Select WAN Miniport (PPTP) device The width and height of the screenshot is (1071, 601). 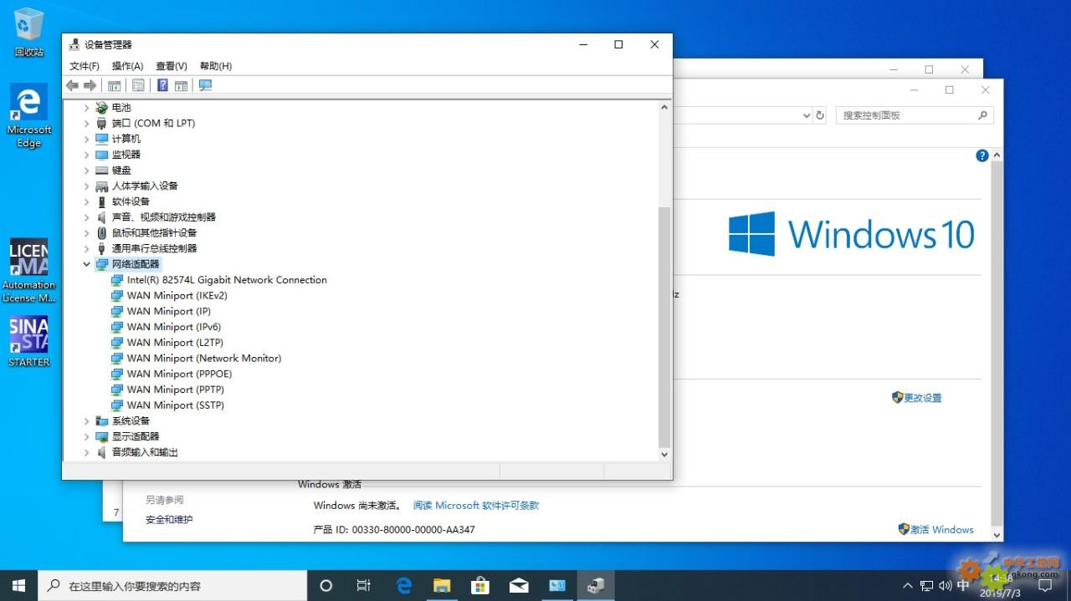point(167,390)
